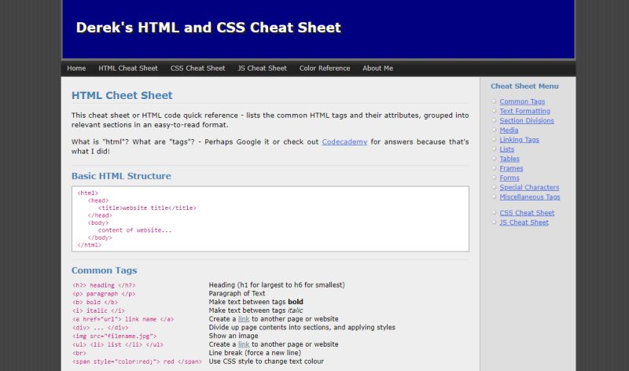This screenshot has height=371, width=629.
Task: Click the '<br>' code entry
Action: point(79,353)
